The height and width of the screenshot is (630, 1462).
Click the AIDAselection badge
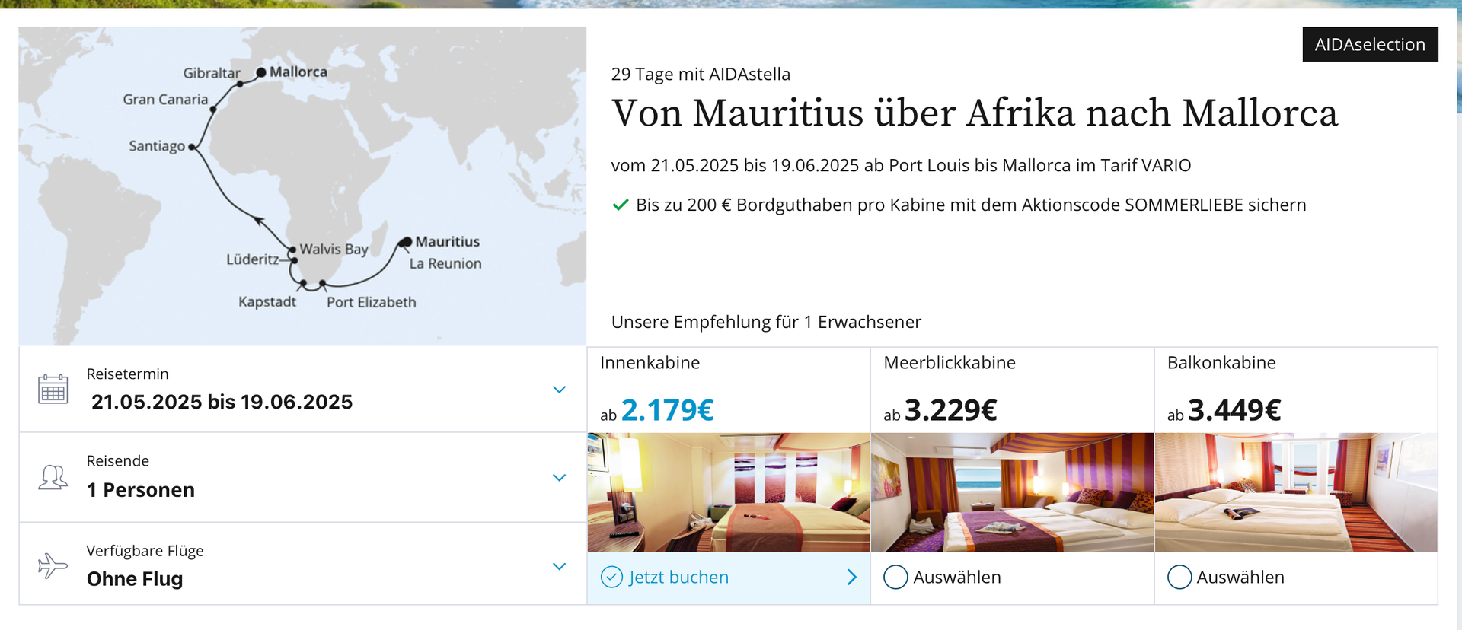coord(1370,44)
